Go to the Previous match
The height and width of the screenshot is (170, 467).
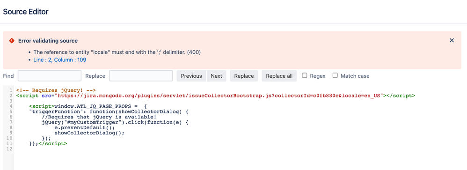(191, 76)
